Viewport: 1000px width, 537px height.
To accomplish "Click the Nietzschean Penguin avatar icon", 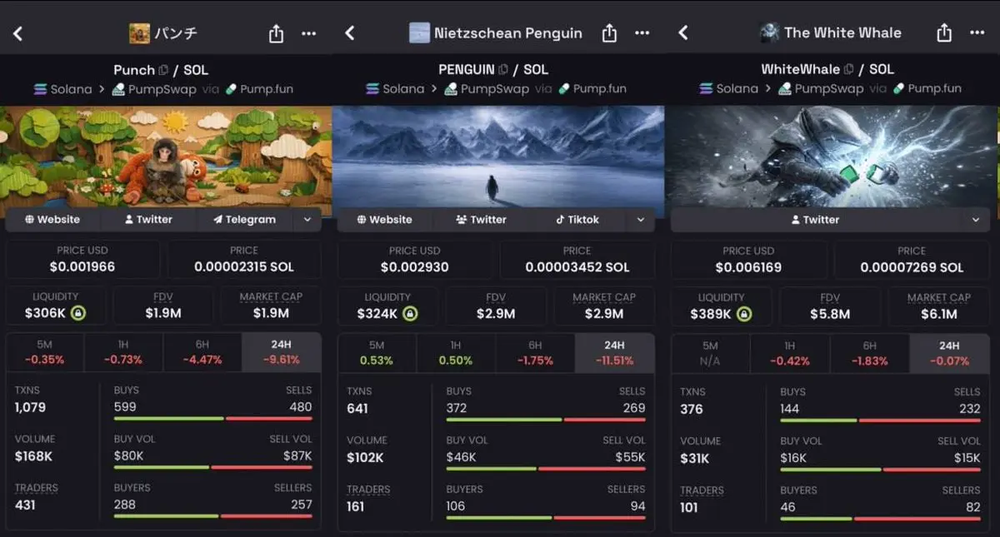I will pyautogui.click(x=419, y=33).
